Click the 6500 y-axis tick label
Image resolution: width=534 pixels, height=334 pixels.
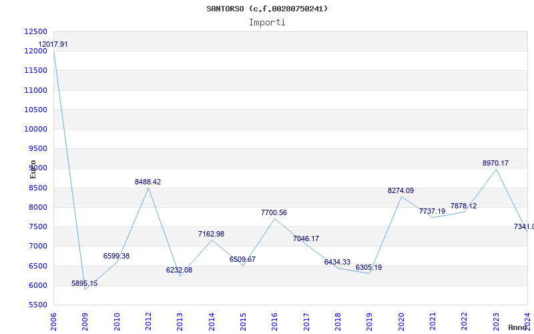(x=38, y=266)
